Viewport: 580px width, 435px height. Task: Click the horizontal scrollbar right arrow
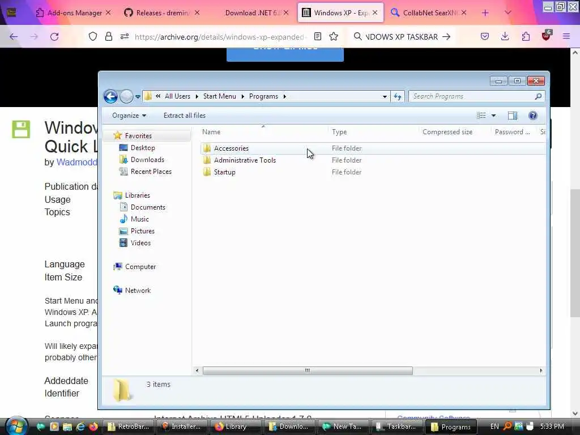(x=541, y=370)
